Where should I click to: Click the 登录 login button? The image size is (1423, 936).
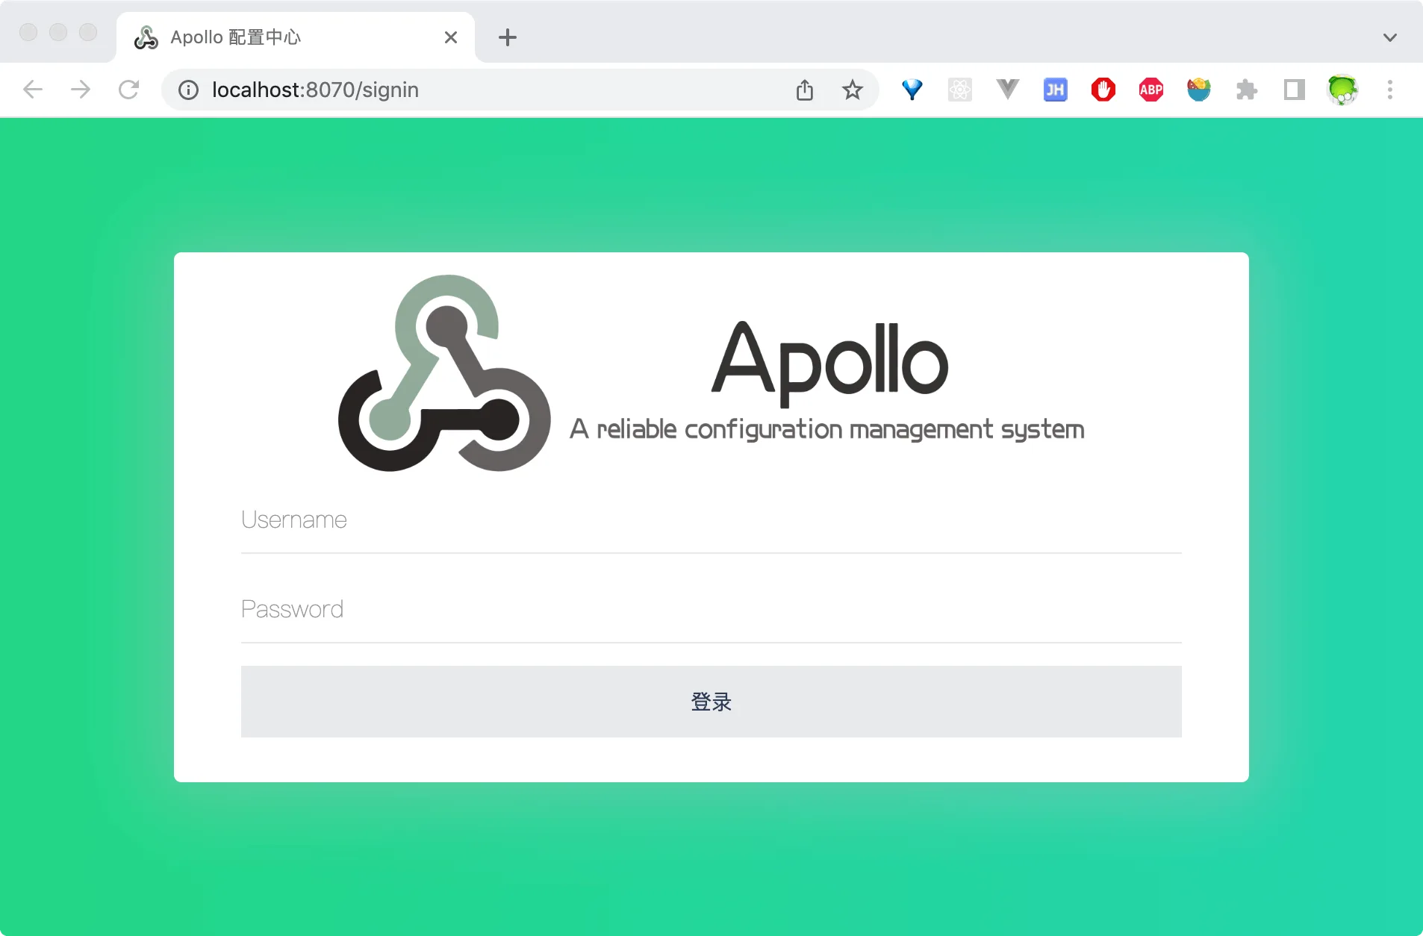[x=710, y=701]
